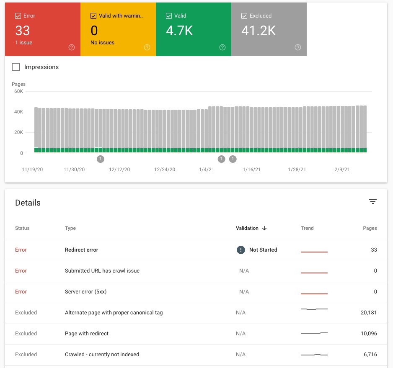The width and height of the screenshot is (393, 368).
Task: Click the Not Started validation status
Action: point(263,250)
